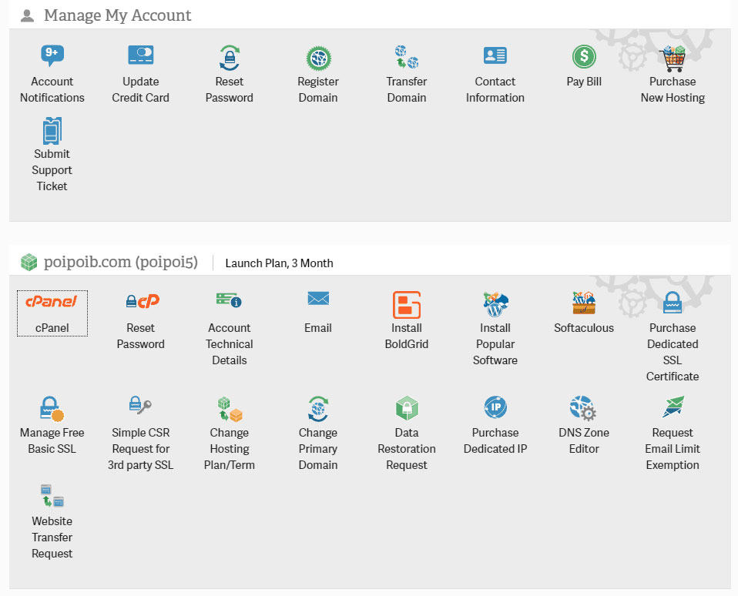
Task: Click the cP Reset Password lock icon
Action: [143, 300]
